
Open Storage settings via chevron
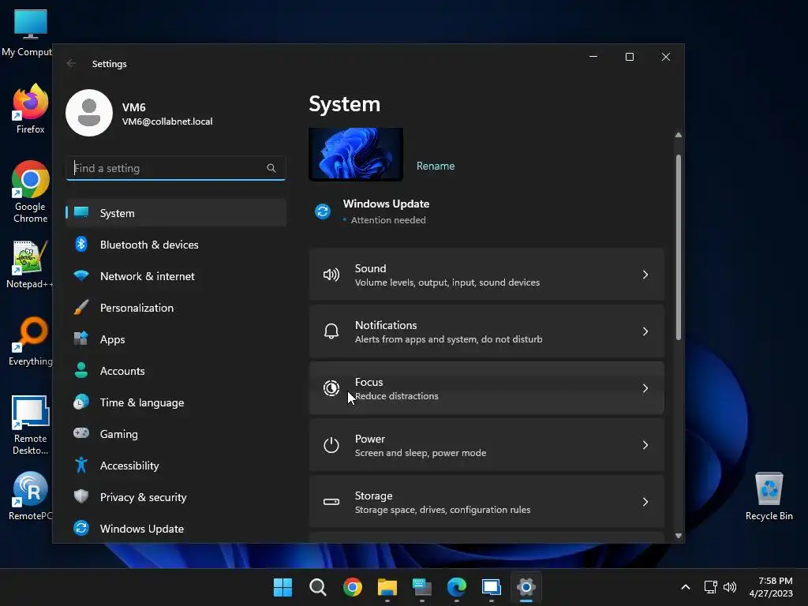[645, 502]
